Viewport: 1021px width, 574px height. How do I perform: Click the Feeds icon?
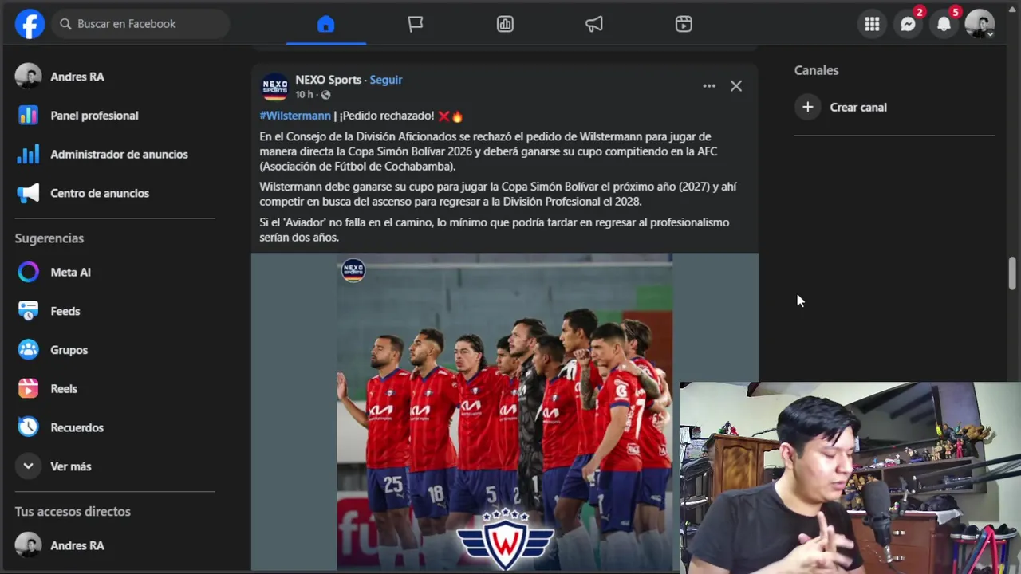pos(28,311)
